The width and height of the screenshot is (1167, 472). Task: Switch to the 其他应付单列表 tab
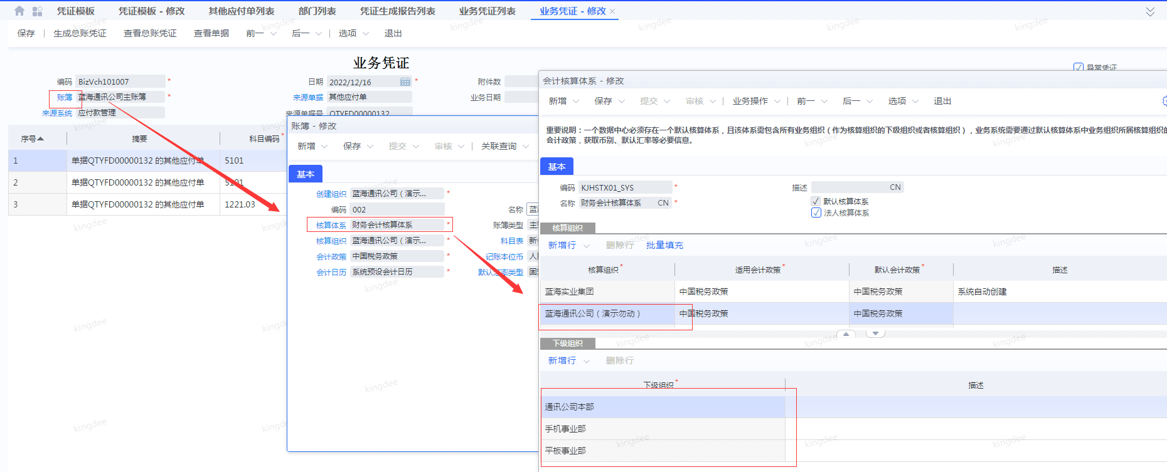pyautogui.click(x=242, y=11)
